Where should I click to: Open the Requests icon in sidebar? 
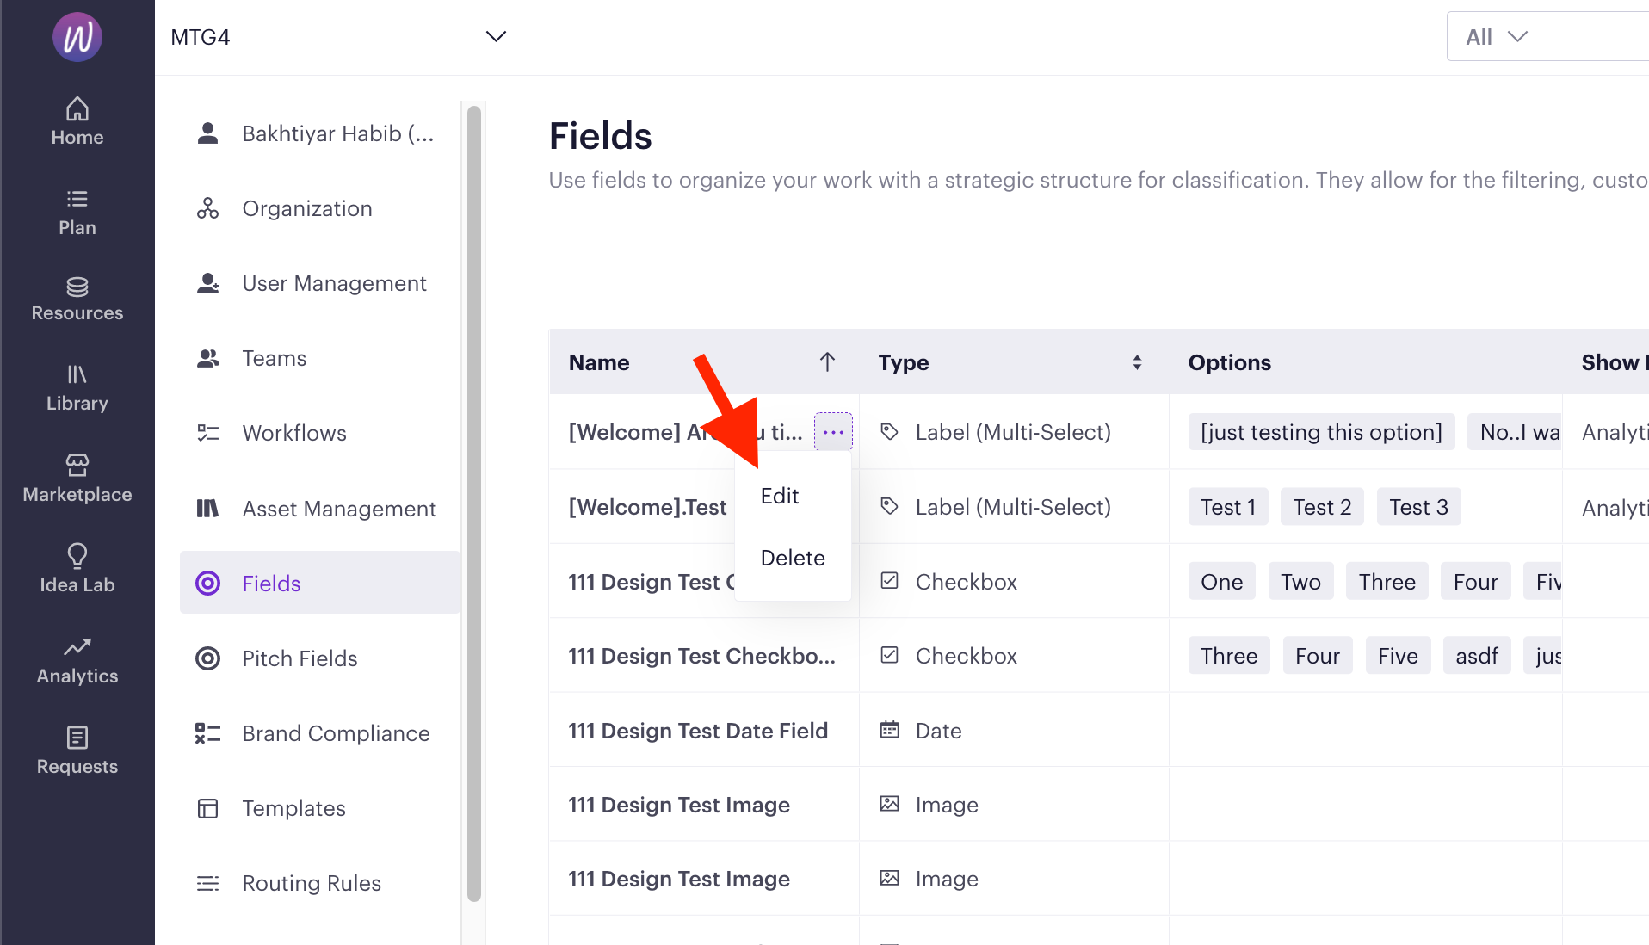point(77,738)
